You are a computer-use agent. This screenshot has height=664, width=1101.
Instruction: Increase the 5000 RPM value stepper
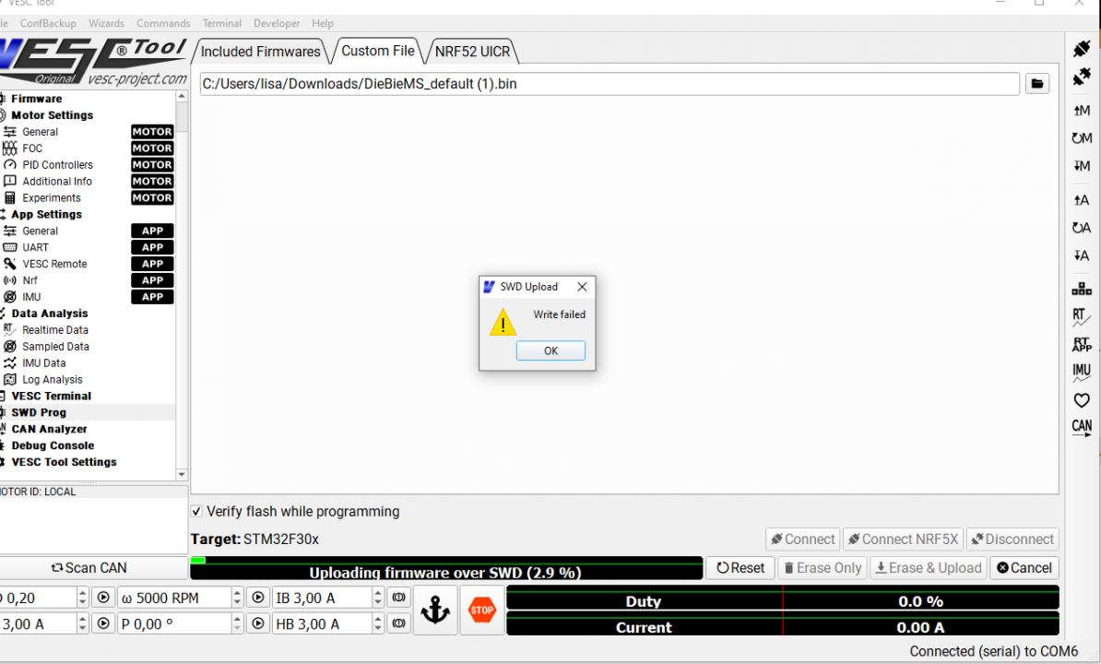237,592
